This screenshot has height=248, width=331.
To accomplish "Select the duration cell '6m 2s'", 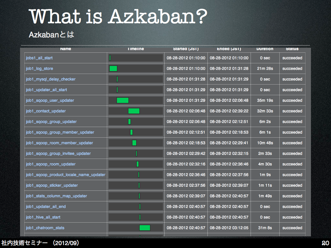I will pos(265,122).
